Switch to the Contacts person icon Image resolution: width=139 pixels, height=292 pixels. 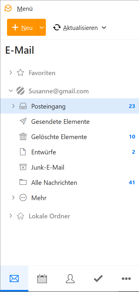[70, 279]
